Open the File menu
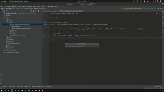This screenshot has height=92, width=164. 2,6
